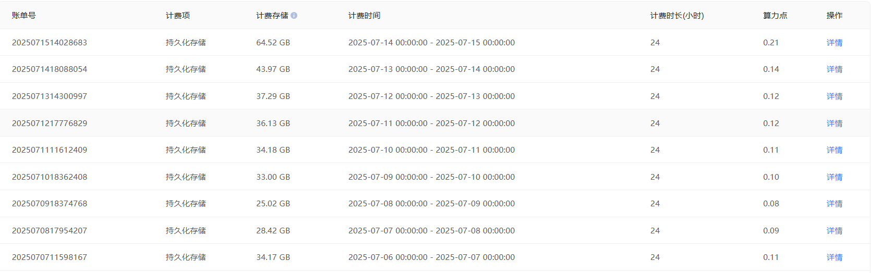The height and width of the screenshot is (273, 871).
Task: Open 详情 for bill 2025070711598167
Action: pyautogui.click(x=834, y=257)
